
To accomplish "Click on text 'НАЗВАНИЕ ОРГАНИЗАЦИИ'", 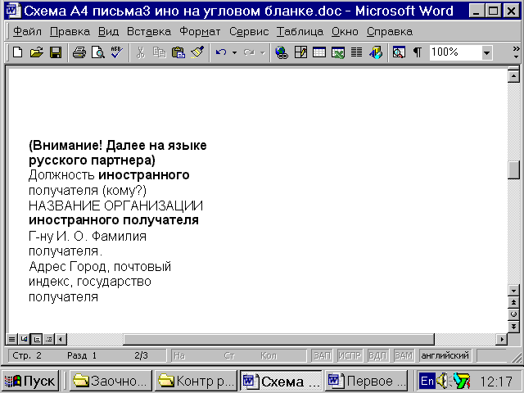I will click(x=115, y=206).
